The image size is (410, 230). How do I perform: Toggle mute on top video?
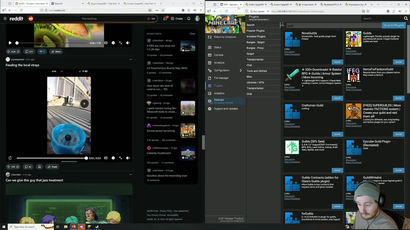click(x=128, y=43)
